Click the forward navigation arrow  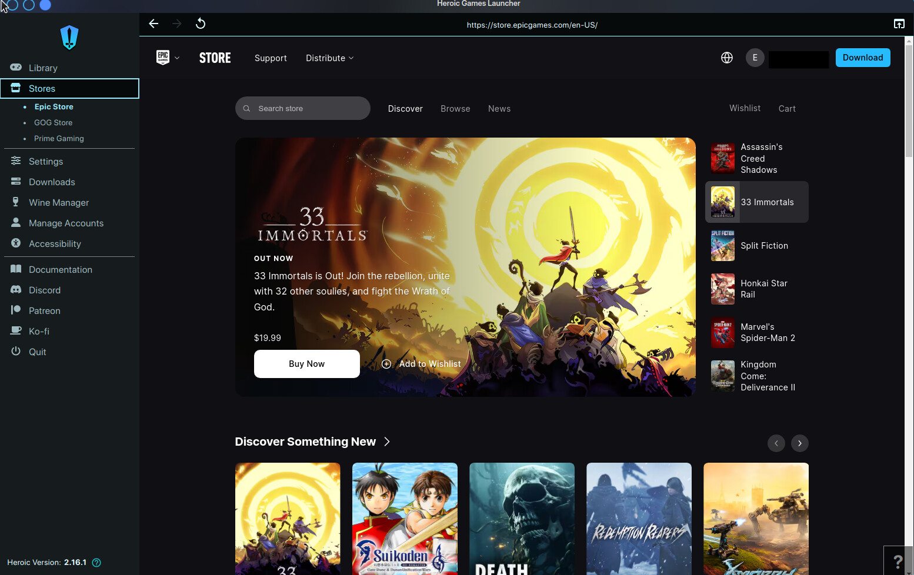pos(177,24)
